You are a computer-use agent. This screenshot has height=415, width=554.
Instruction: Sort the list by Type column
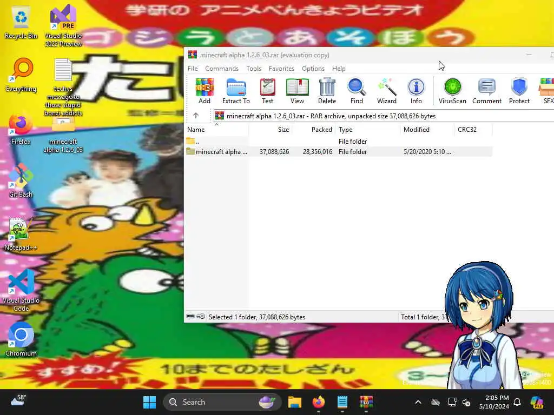pyautogui.click(x=367, y=130)
